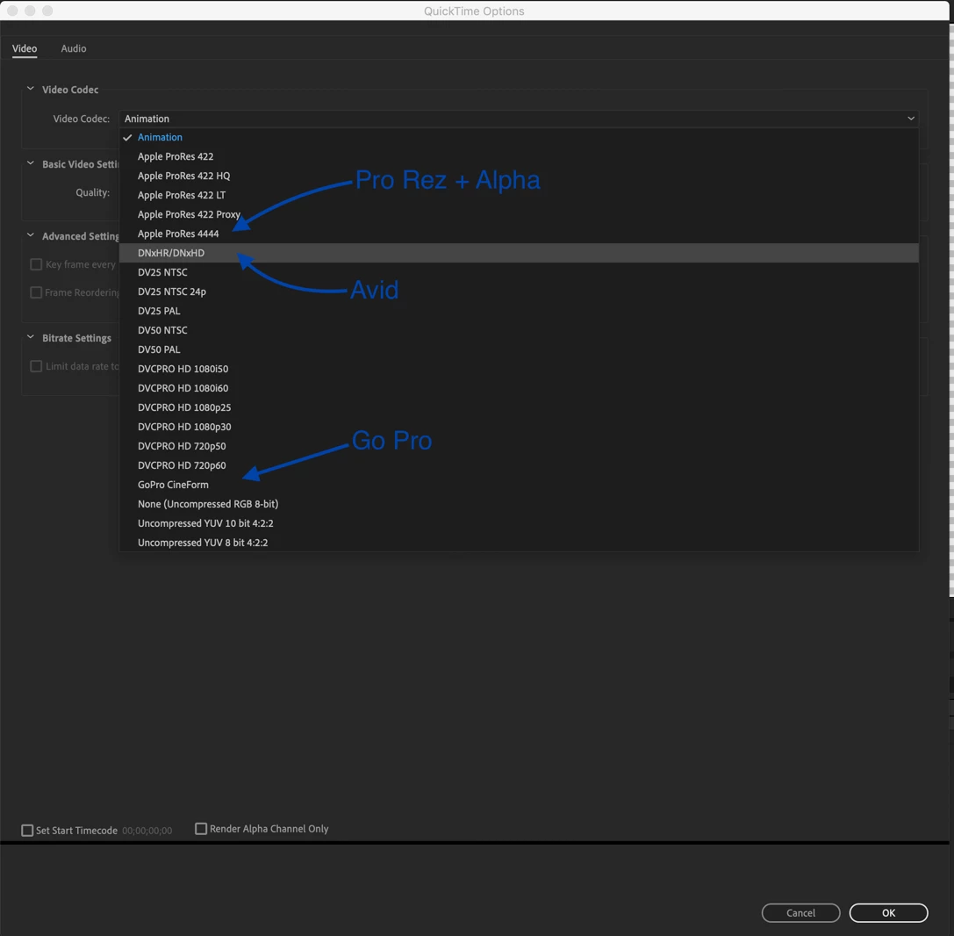Collapse the Basic Video Settings section
Image resolution: width=954 pixels, height=936 pixels.
tap(31, 163)
